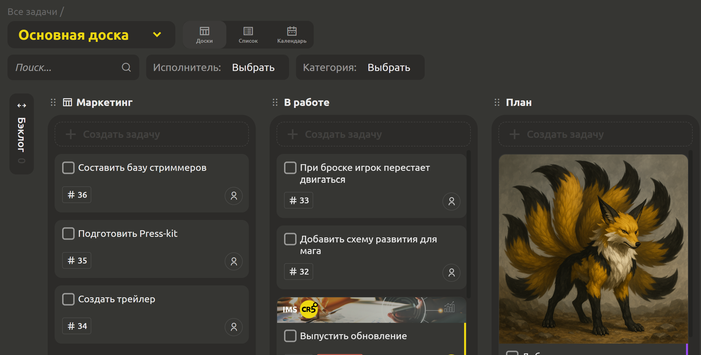The width and height of the screenshot is (701, 355).
Task: Open the Категория Выбрать filter
Action: tap(360, 67)
